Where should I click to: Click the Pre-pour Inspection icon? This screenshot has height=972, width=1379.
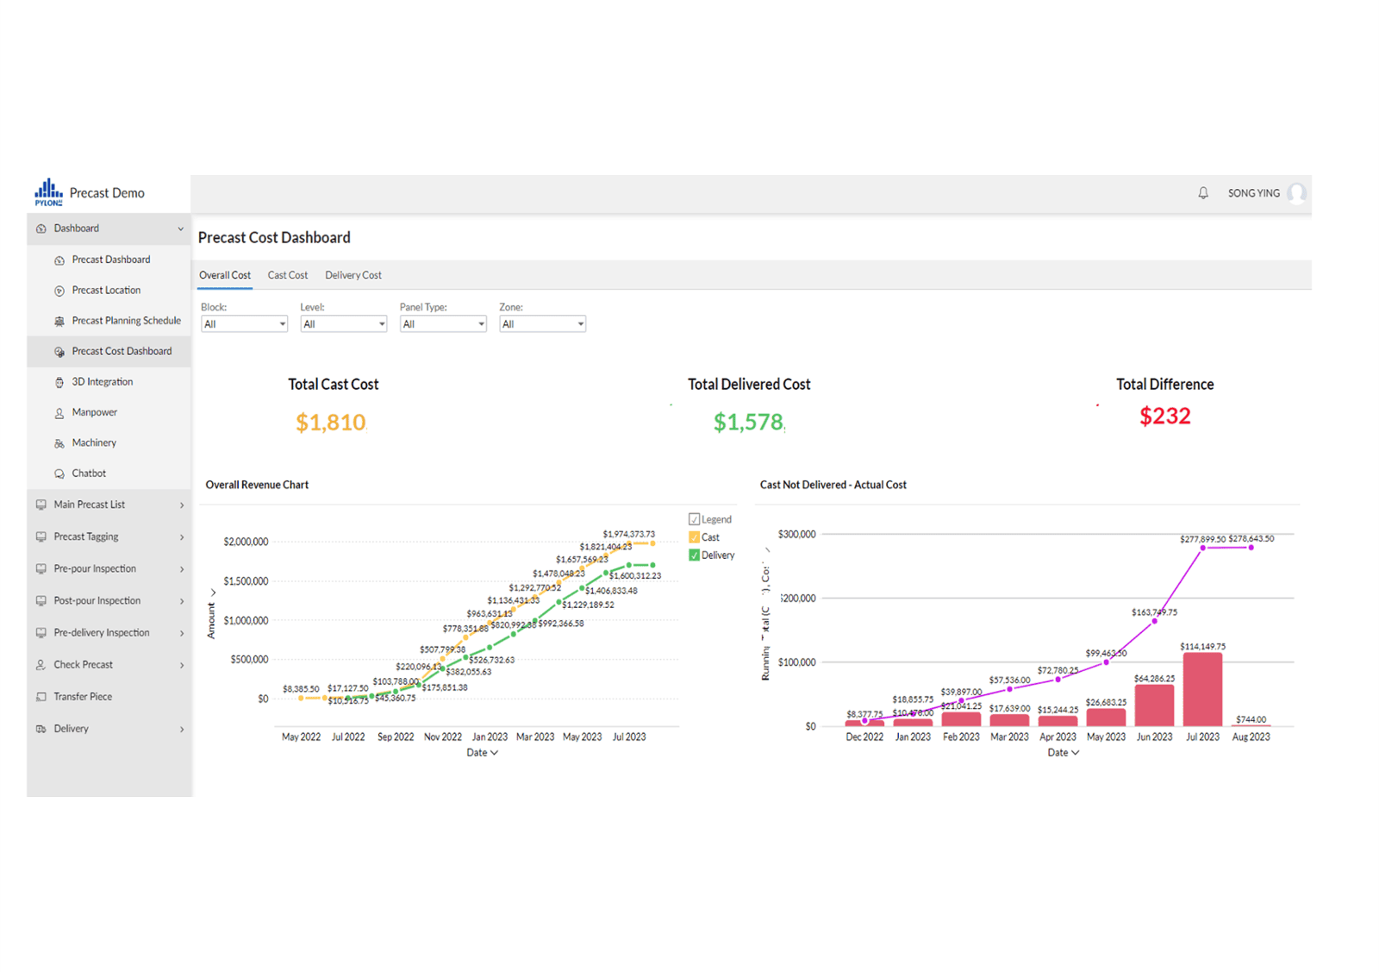point(41,569)
